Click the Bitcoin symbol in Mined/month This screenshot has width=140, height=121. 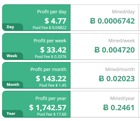(x=102, y=79)
